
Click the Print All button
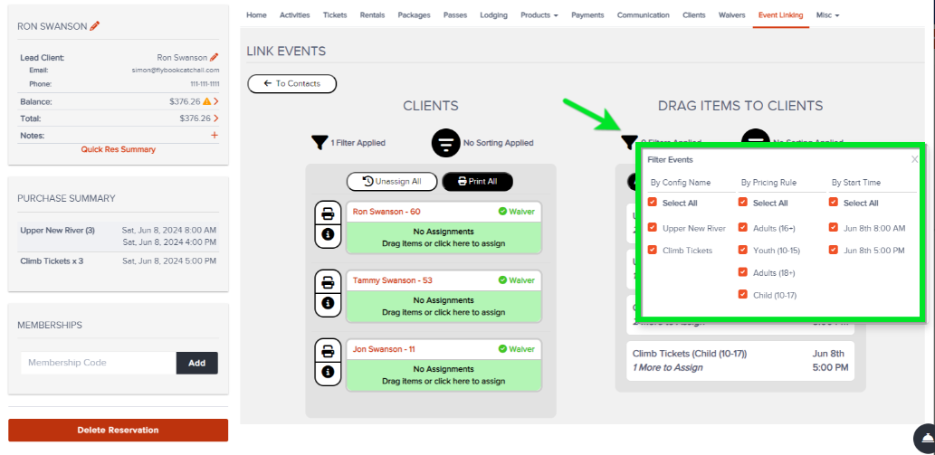click(478, 182)
